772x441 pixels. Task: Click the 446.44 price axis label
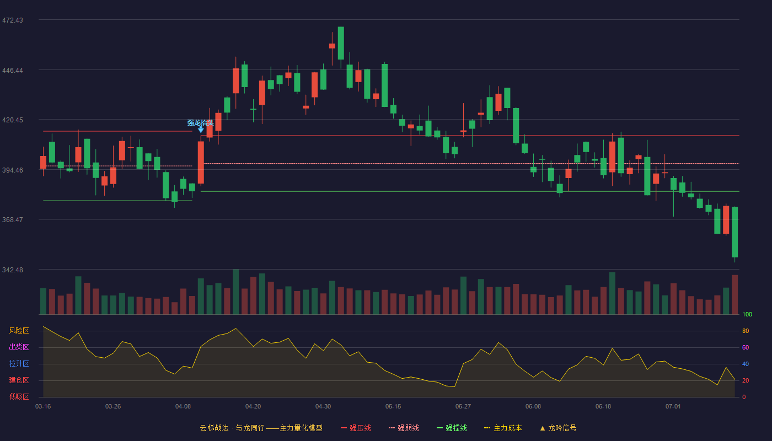point(13,71)
